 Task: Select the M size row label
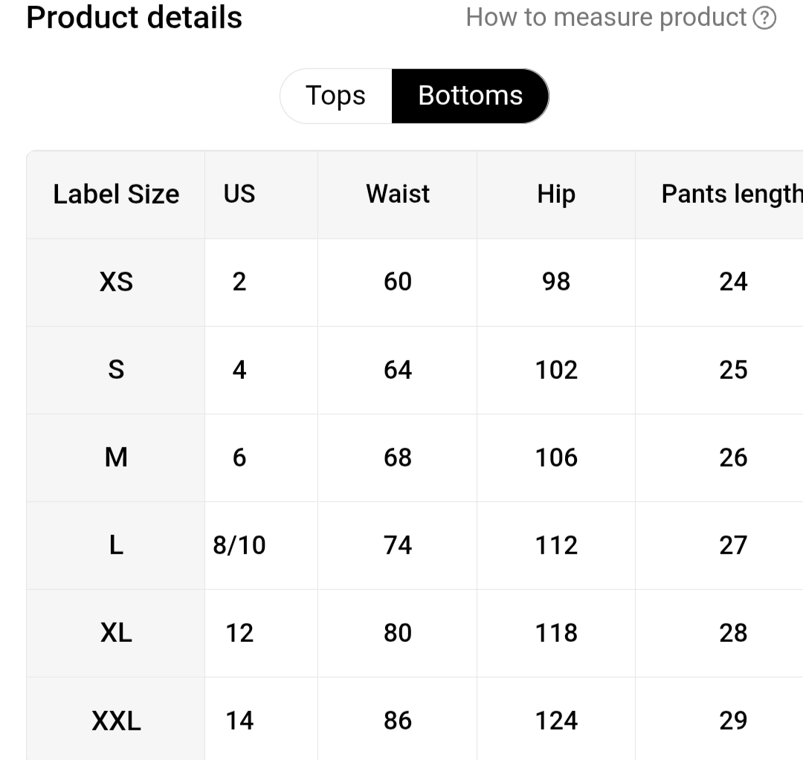[116, 457]
